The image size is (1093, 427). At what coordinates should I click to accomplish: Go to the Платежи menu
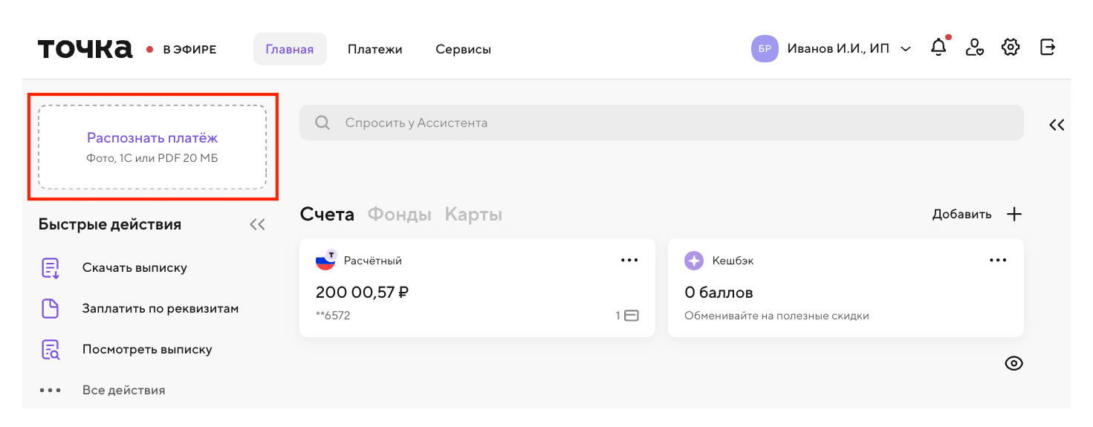374,50
